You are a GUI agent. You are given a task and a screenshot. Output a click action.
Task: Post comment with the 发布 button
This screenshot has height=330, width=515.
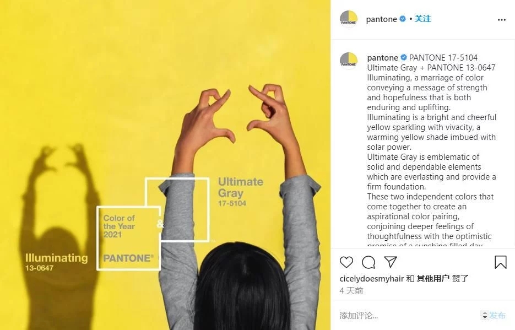click(x=497, y=316)
